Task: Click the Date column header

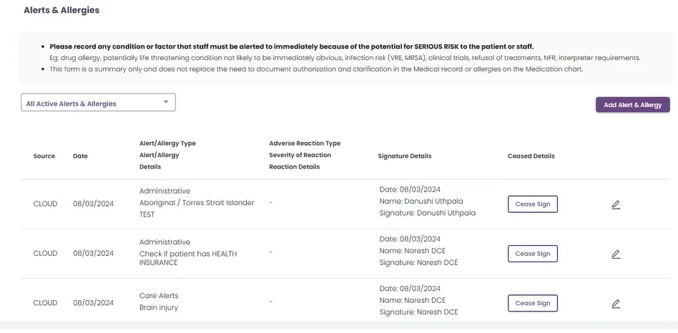Action: coord(80,156)
